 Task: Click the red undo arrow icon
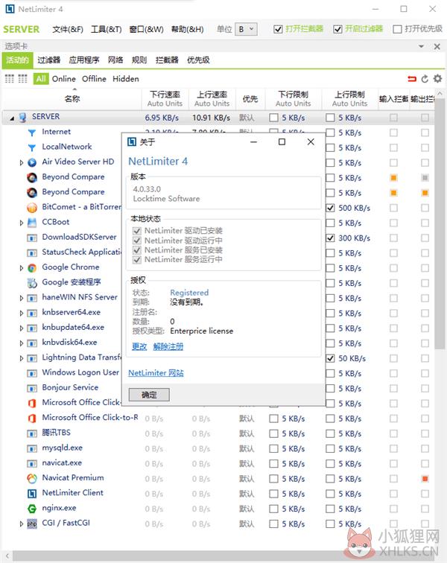(x=412, y=79)
